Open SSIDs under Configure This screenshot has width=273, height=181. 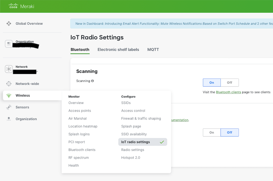click(x=126, y=103)
